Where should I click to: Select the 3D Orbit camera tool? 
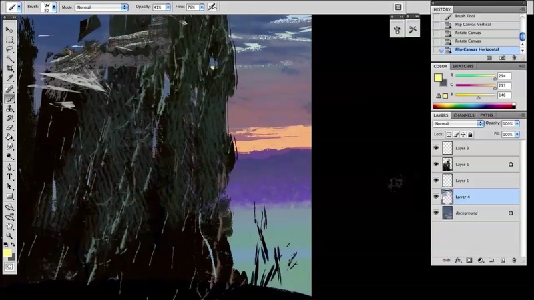point(9,217)
